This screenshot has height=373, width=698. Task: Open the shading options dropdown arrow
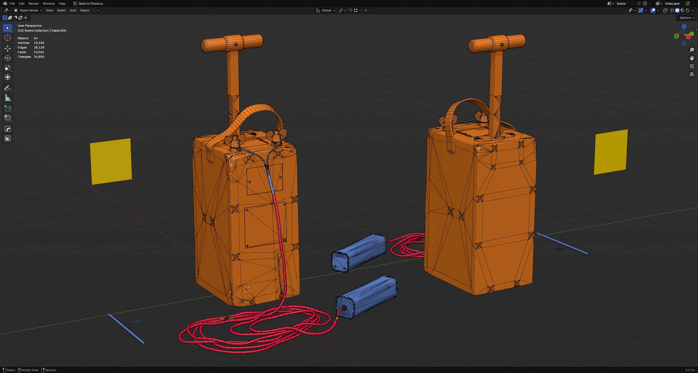point(693,10)
